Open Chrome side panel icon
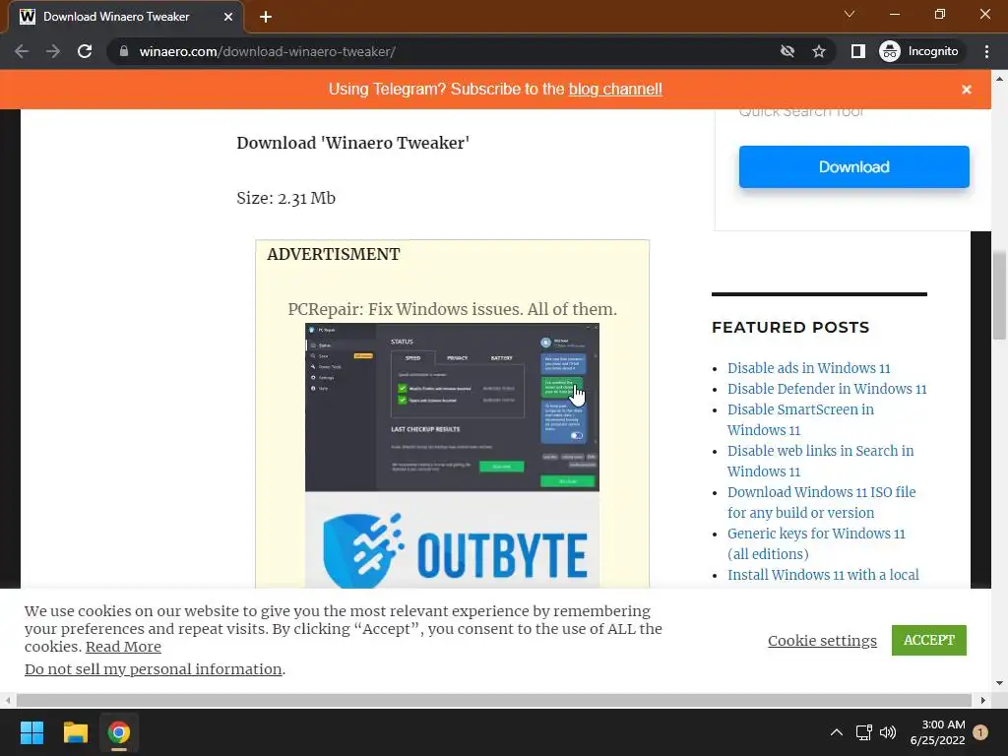This screenshot has height=756, width=1008. [858, 51]
